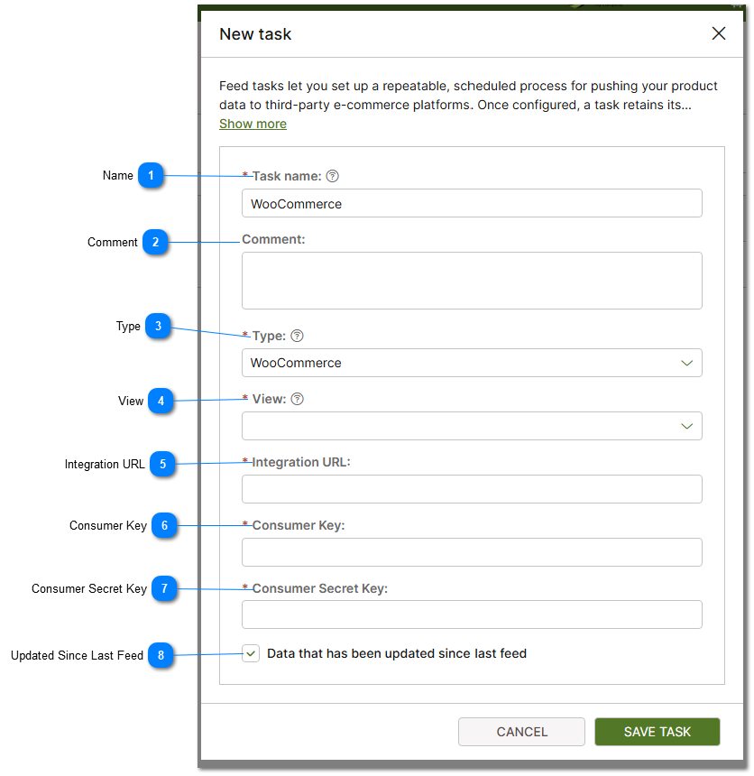Viewport: 754px width, 776px height.
Task: Click the help icon beside Task name
Action: click(x=333, y=176)
